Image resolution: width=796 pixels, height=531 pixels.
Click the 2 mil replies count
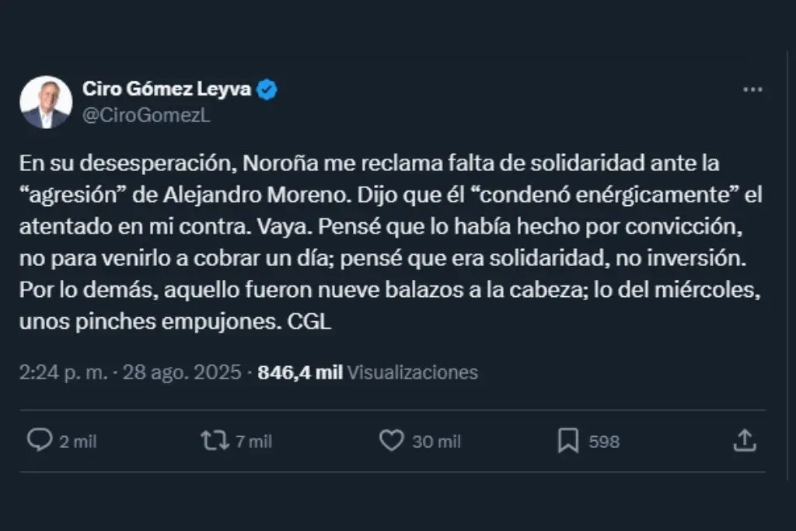tap(78, 442)
